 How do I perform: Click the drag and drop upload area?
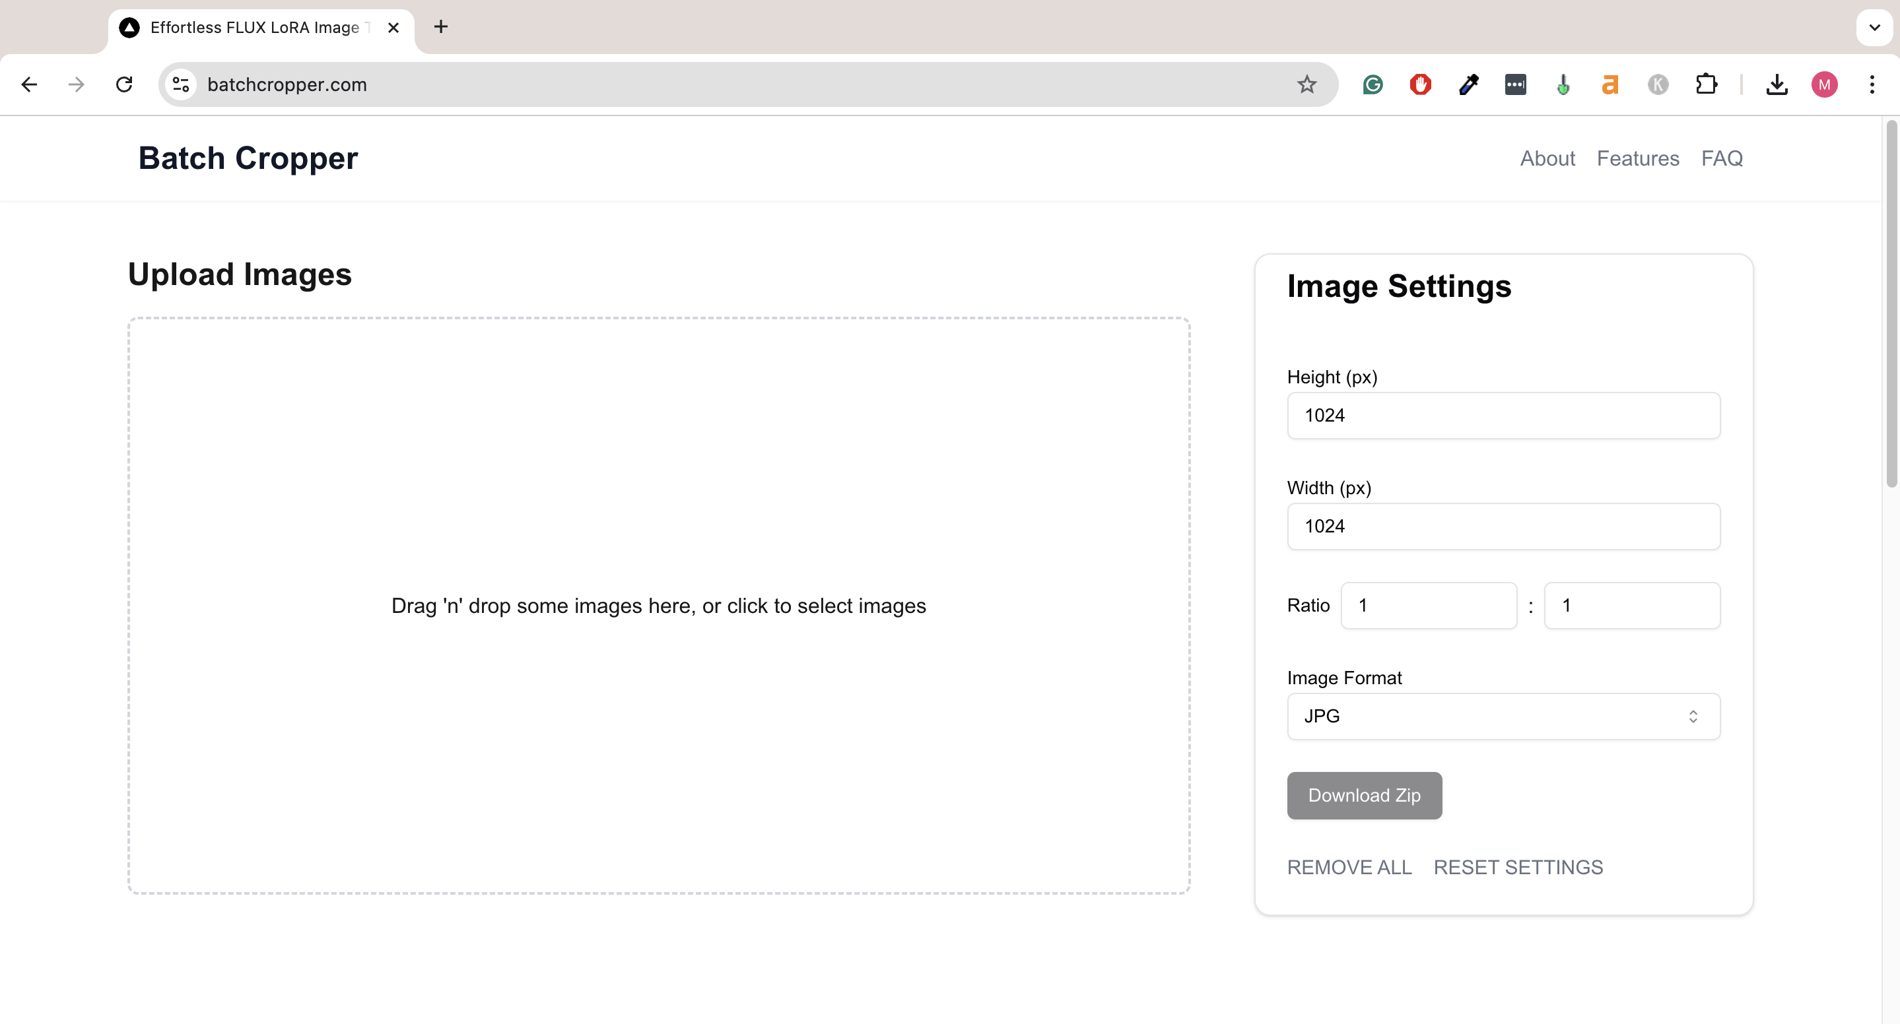(658, 605)
